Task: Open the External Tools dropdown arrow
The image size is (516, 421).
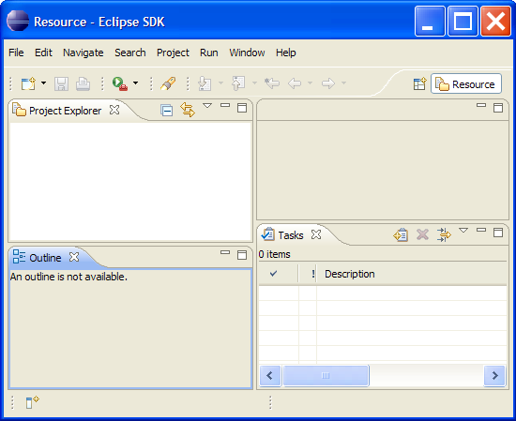Action: click(136, 83)
